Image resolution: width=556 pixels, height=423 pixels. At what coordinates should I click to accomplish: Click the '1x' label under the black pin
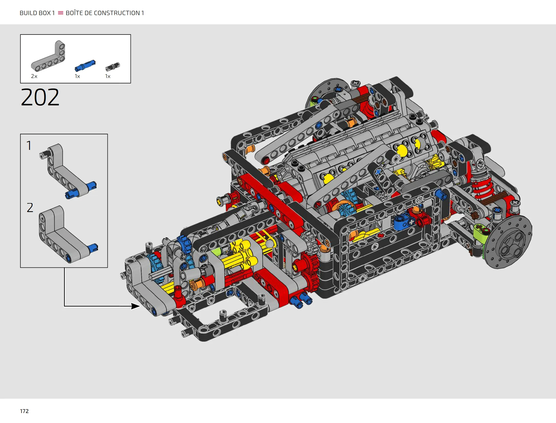pos(108,76)
